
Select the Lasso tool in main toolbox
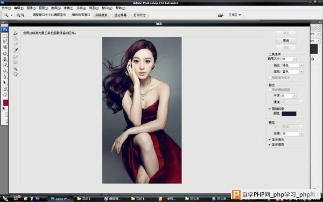(5, 41)
